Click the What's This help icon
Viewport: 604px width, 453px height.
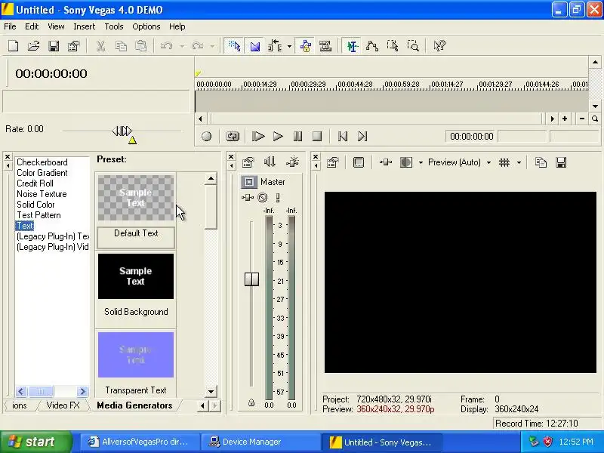coord(439,46)
